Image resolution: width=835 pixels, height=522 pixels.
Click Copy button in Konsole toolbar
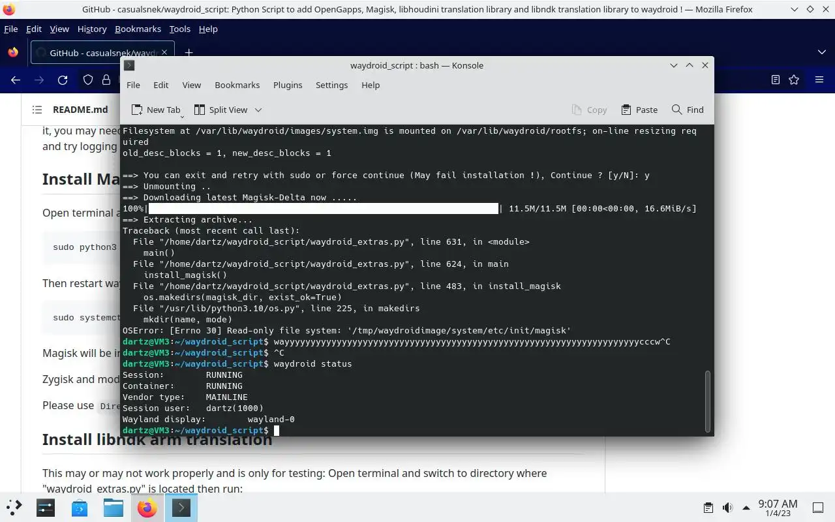tap(589, 110)
